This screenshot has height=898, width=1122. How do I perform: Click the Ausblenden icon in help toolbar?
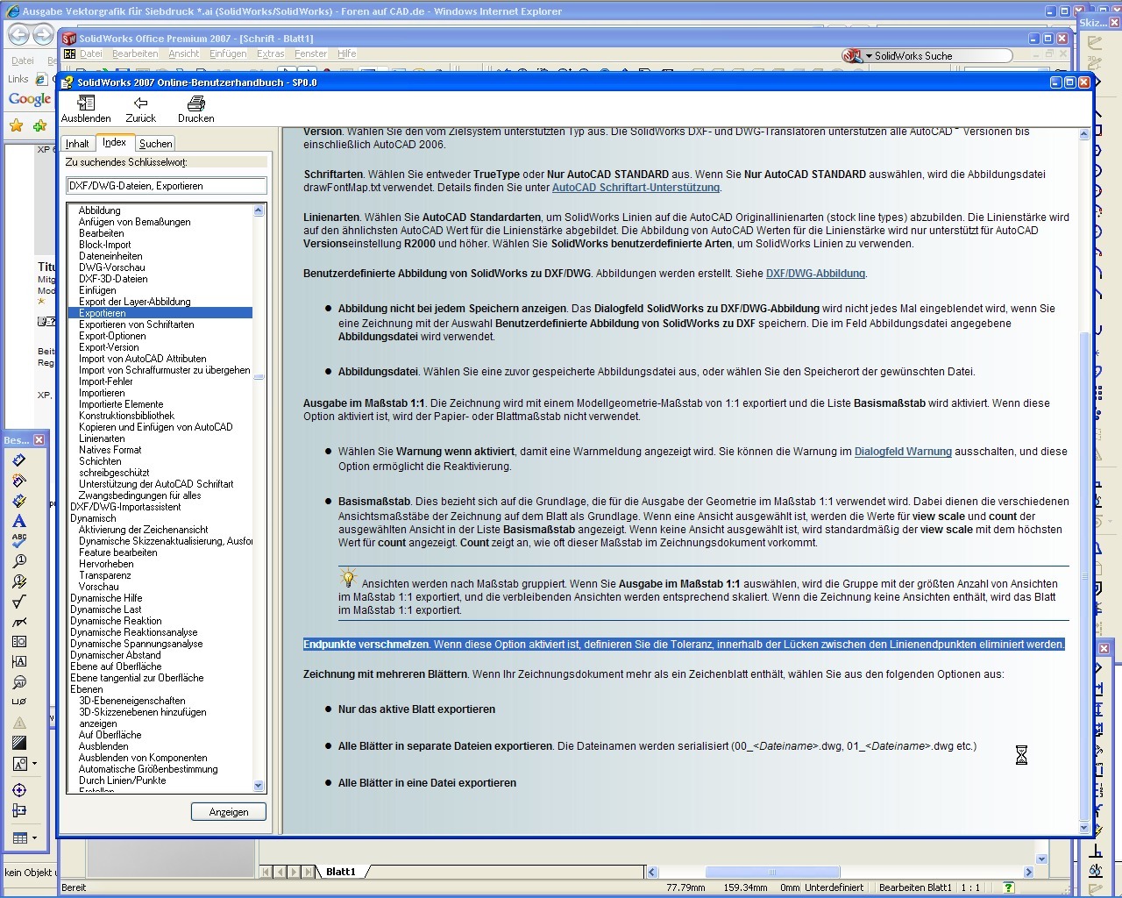click(x=86, y=103)
